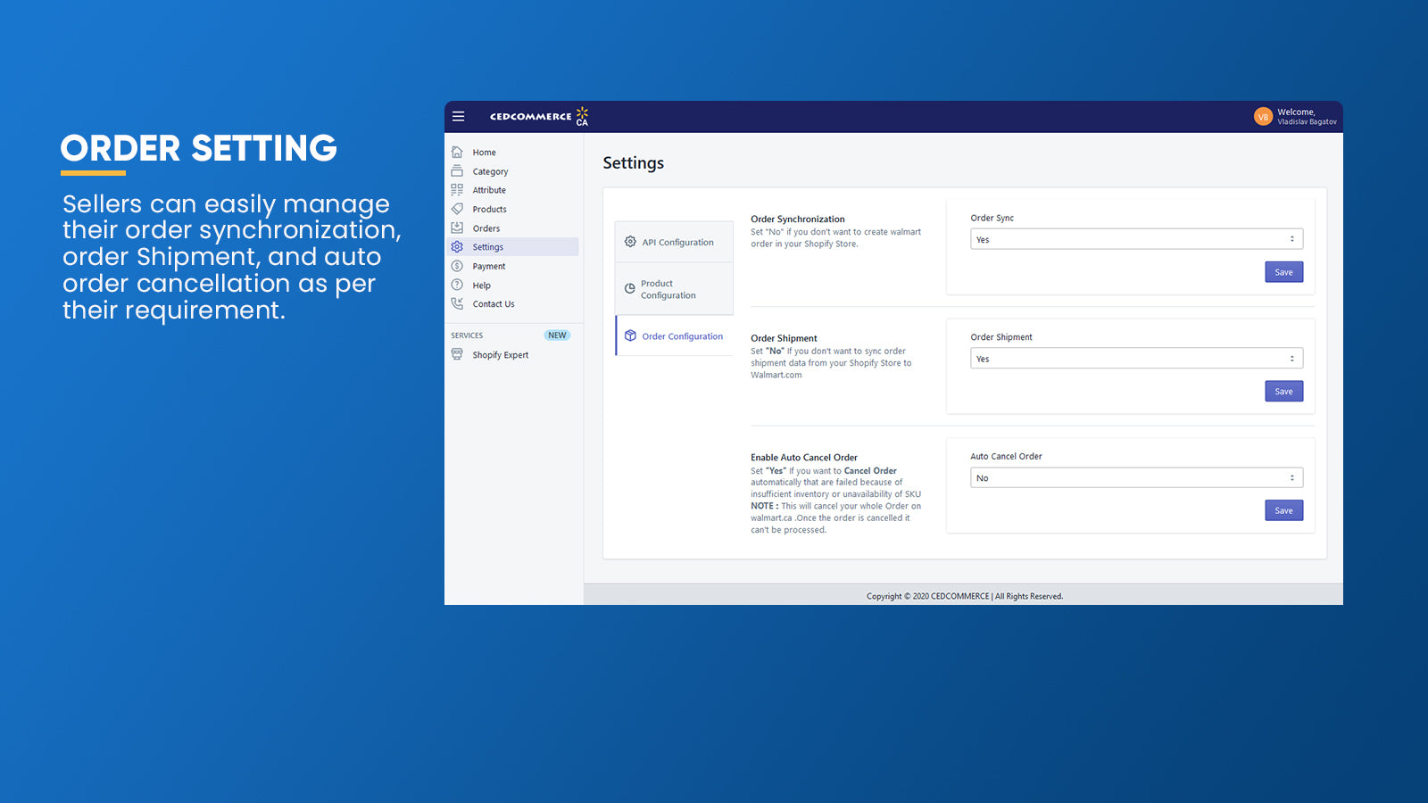Switch to API Configuration tab
This screenshot has width=1428, height=803.
click(674, 242)
